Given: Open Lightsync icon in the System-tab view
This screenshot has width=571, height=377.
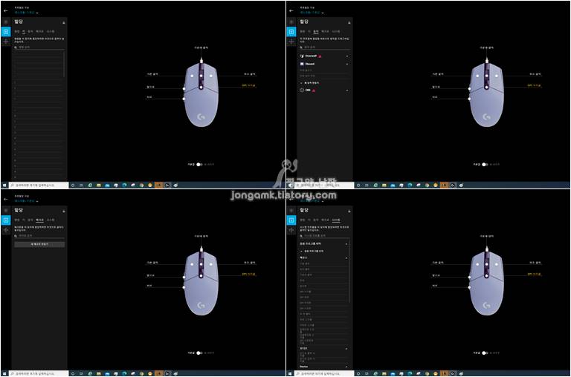Looking at the screenshot, I should [291, 211].
